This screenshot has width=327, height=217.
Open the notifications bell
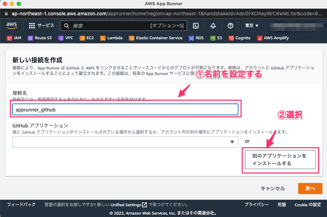(x=213, y=26)
